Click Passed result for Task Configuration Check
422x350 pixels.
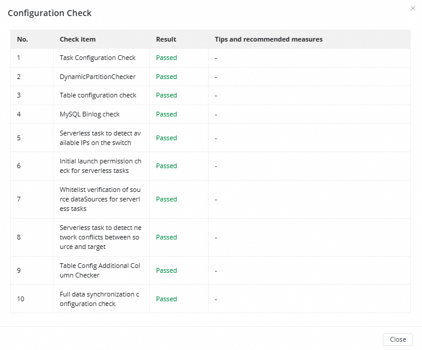(x=166, y=58)
